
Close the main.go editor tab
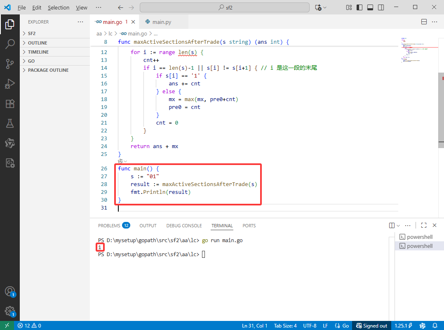pos(133,22)
